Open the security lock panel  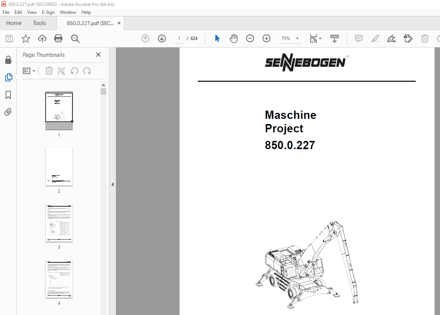tap(8, 60)
